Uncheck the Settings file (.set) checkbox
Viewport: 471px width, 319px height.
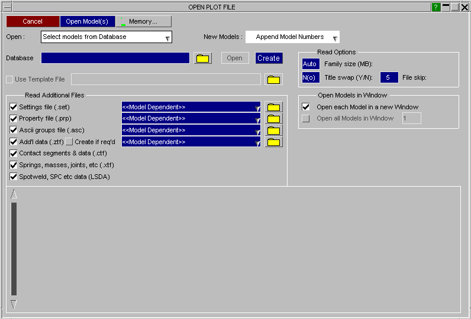pyautogui.click(x=14, y=107)
